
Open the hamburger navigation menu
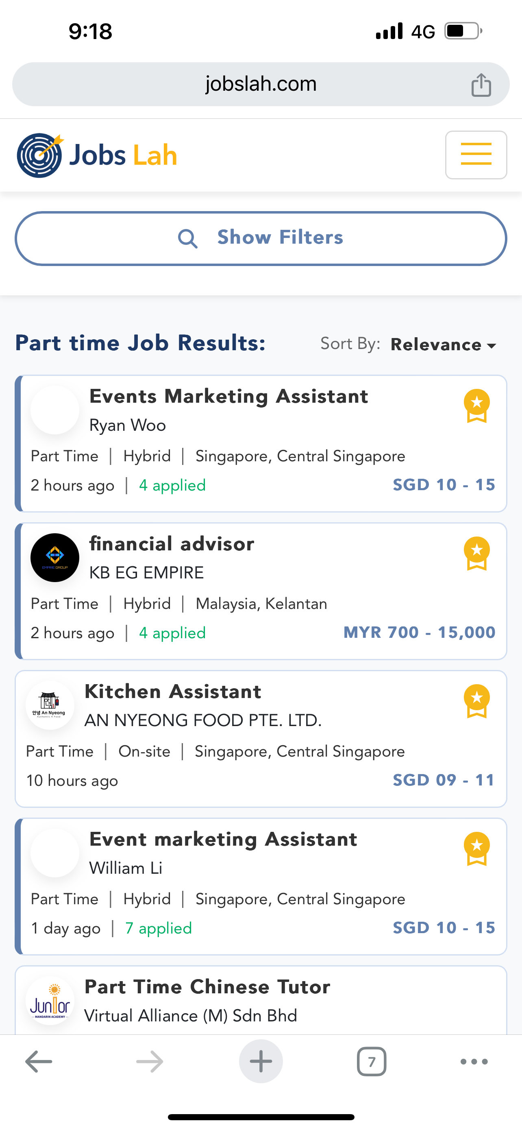point(476,155)
